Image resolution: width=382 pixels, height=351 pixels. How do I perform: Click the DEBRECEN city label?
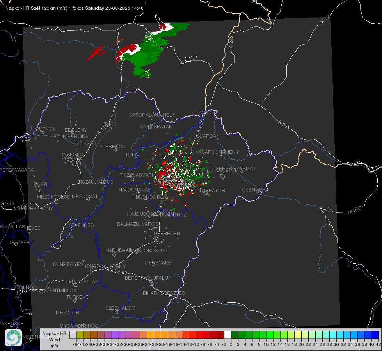coord(167,233)
